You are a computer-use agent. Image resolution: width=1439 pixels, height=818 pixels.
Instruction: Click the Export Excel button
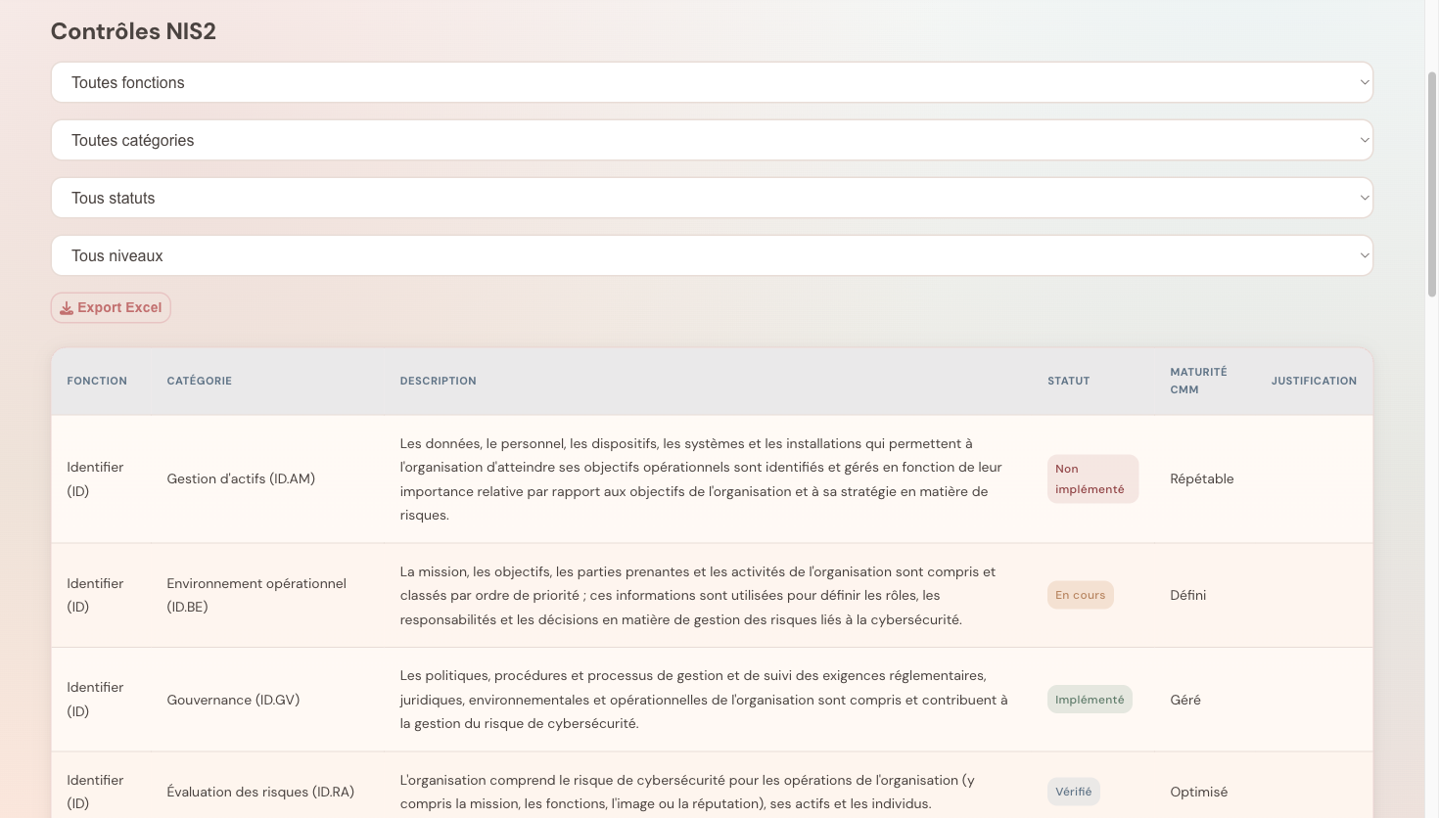pyautogui.click(x=111, y=306)
